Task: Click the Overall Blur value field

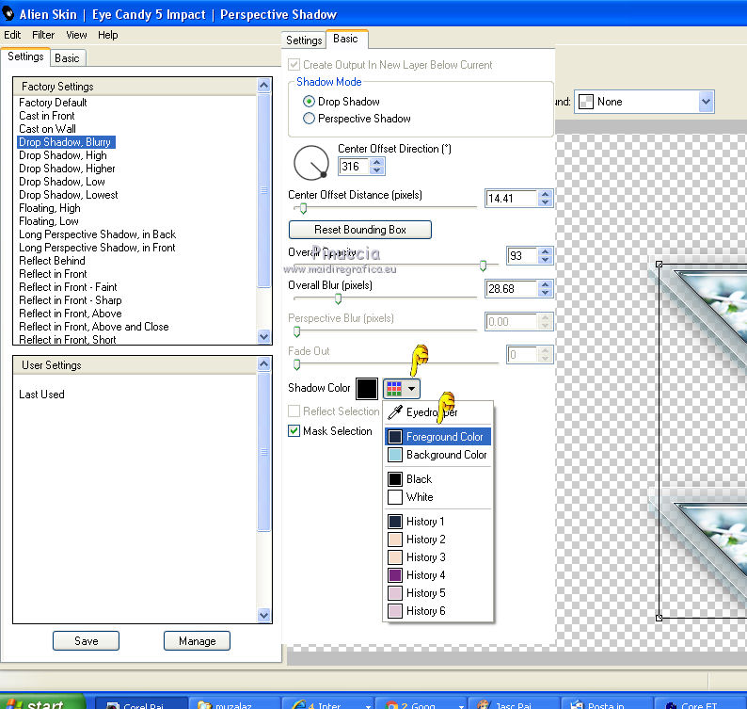Action: pos(512,289)
